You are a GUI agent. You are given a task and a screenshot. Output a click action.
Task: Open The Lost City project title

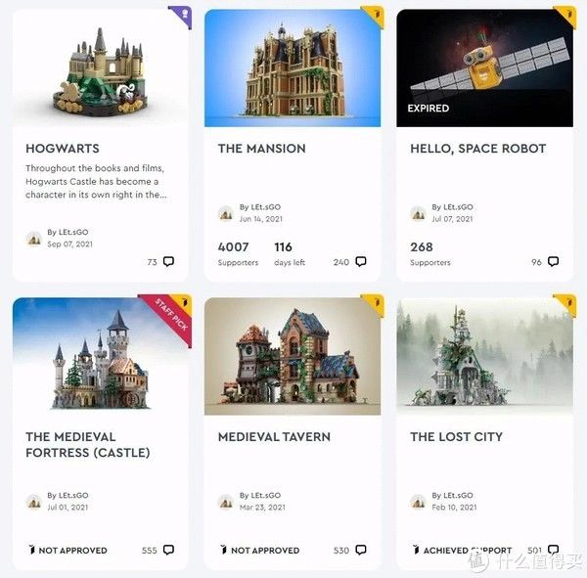[x=456, y=436]
